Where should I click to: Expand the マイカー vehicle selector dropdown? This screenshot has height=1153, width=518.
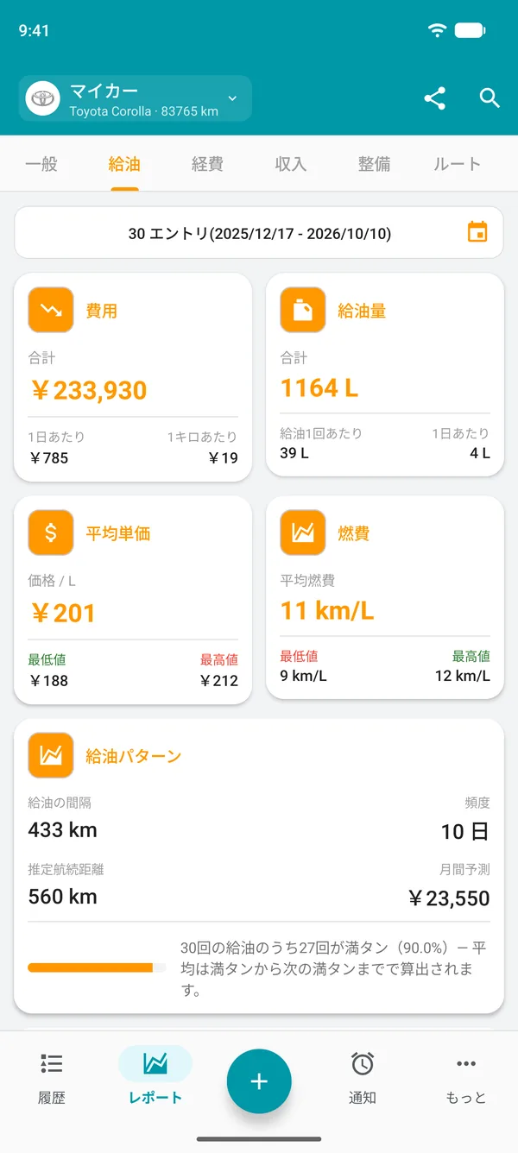(135, 98)
